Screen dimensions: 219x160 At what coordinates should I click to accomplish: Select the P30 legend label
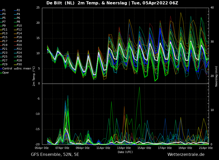click(18, 65)
